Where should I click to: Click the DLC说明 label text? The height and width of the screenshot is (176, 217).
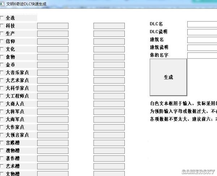[159, 32]
